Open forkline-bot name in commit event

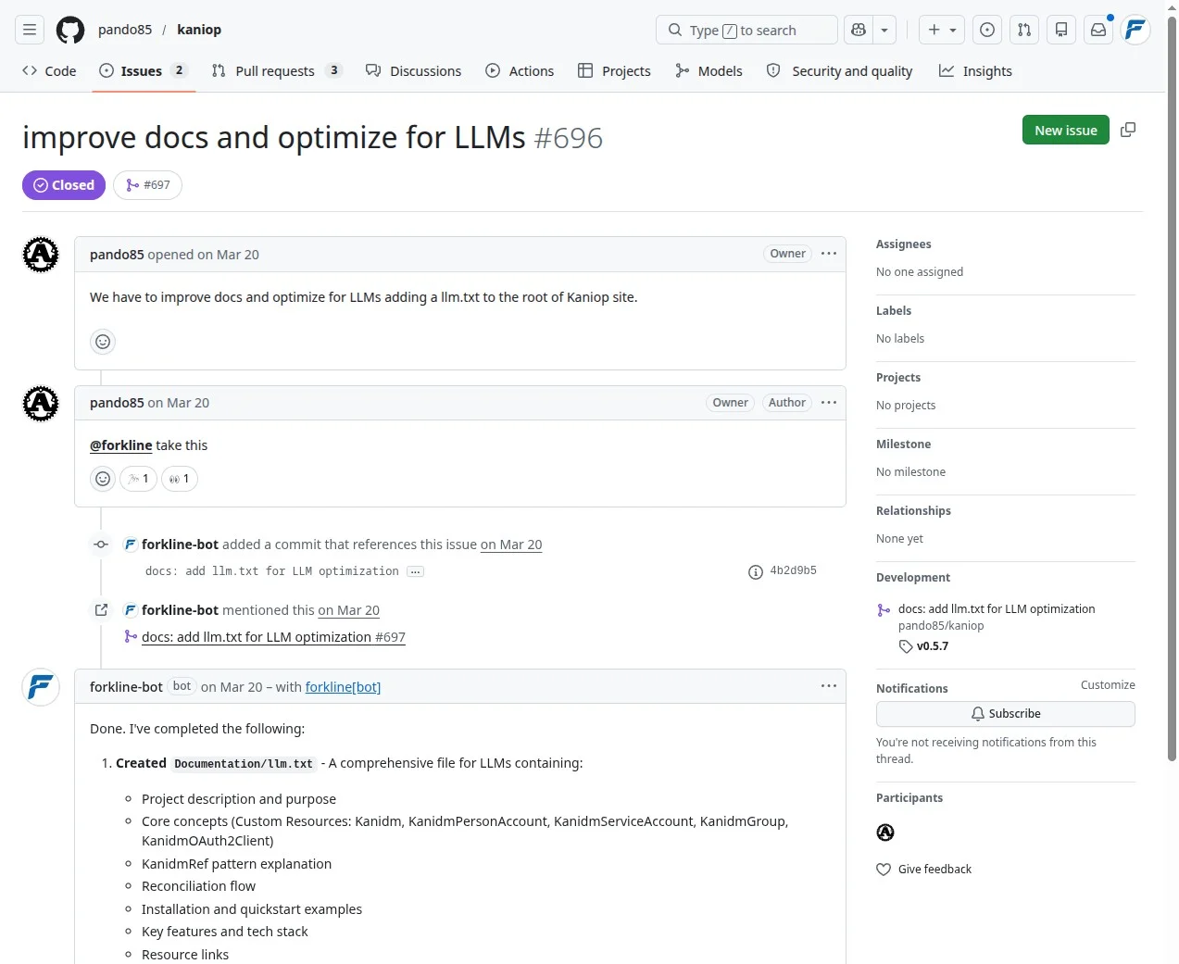(180, 545)
